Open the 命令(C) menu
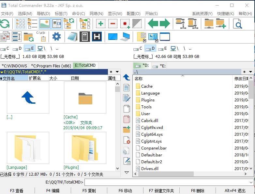This screenshot has width=255, height=194. tap(78, 14)
